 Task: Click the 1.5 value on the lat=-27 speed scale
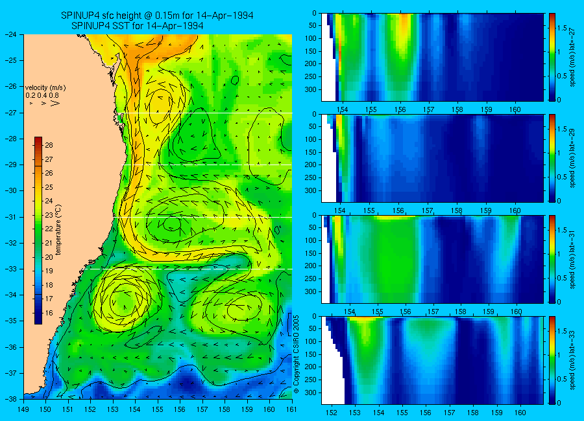coord(562,28)
